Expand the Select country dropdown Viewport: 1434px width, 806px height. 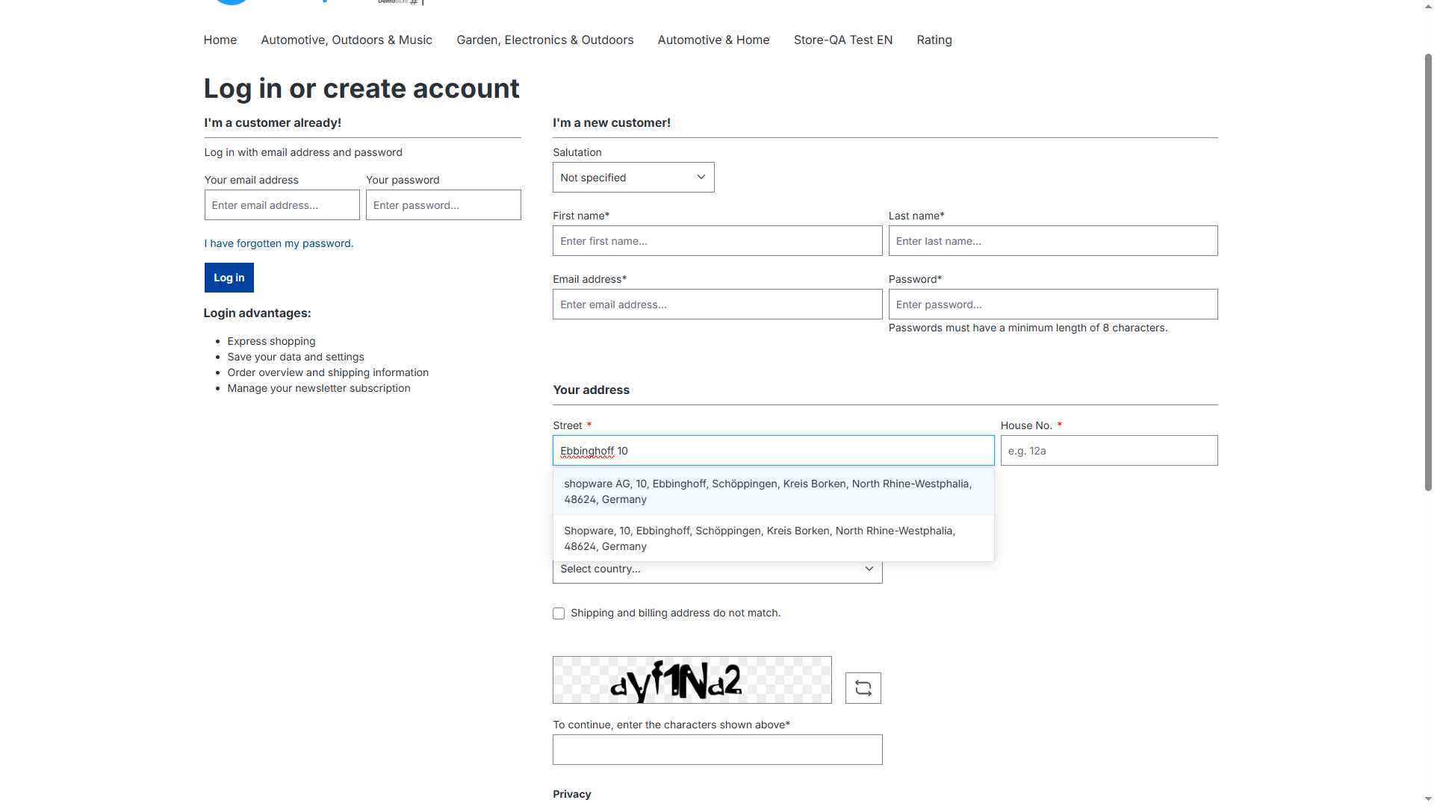click(717, 569)
